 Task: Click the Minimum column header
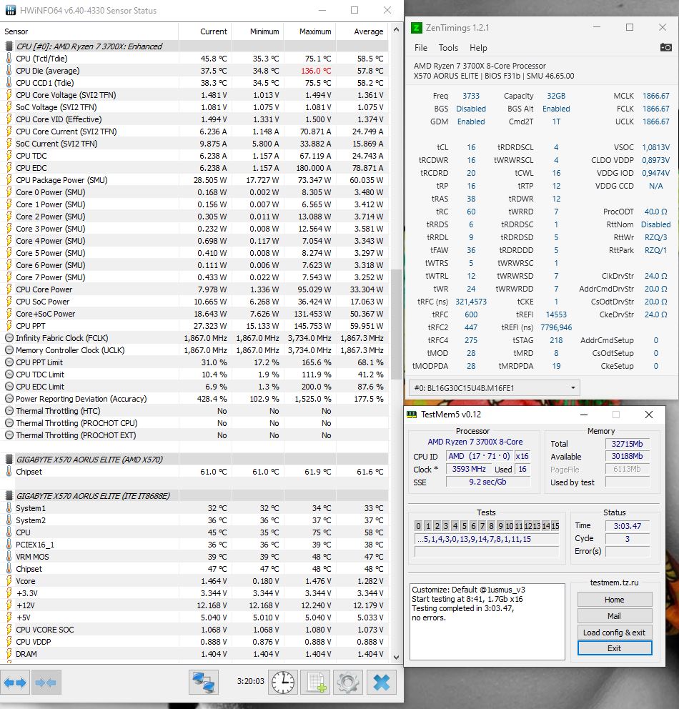click(258, 31)
